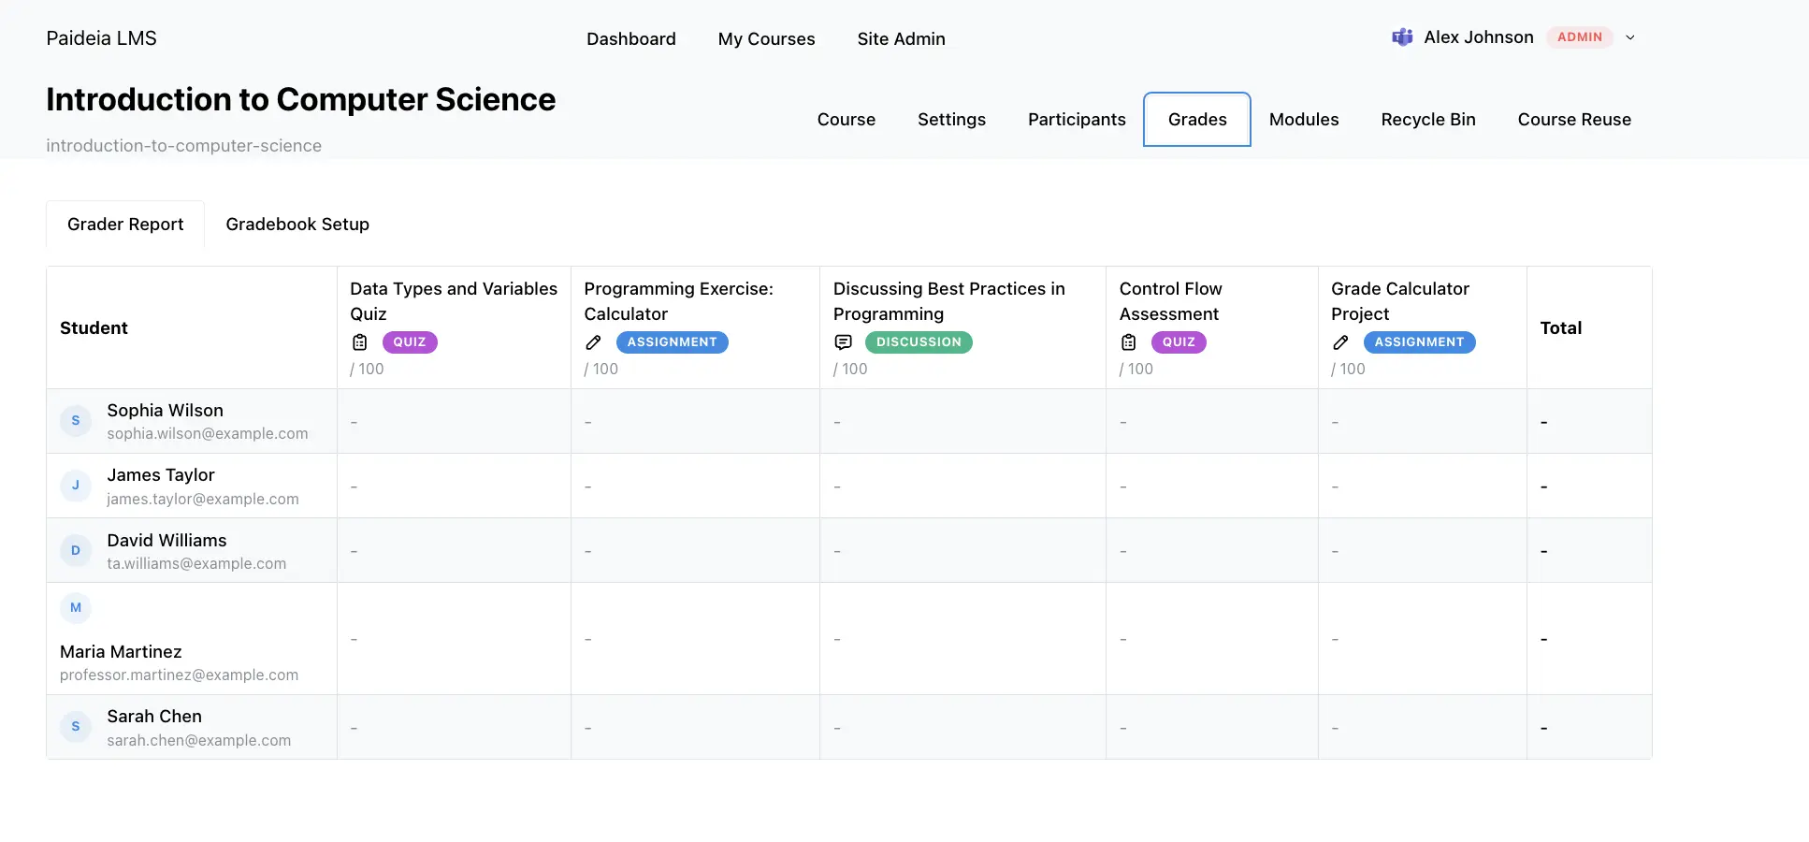The height and width of the screenshot is (842, 1809).
Task: Click the clipboard icon under Data Types Quiz
Action: click(360, 342)
